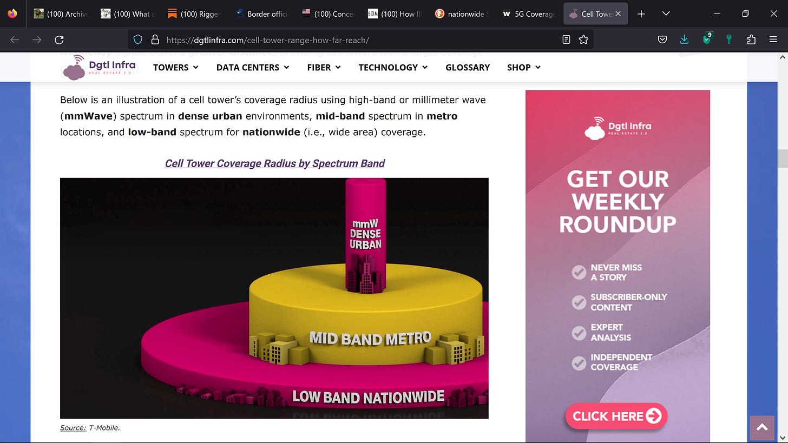
Task: Click the "Source: T-Mobile." caption
Action: pyautogui.click(x=90, y=428)
